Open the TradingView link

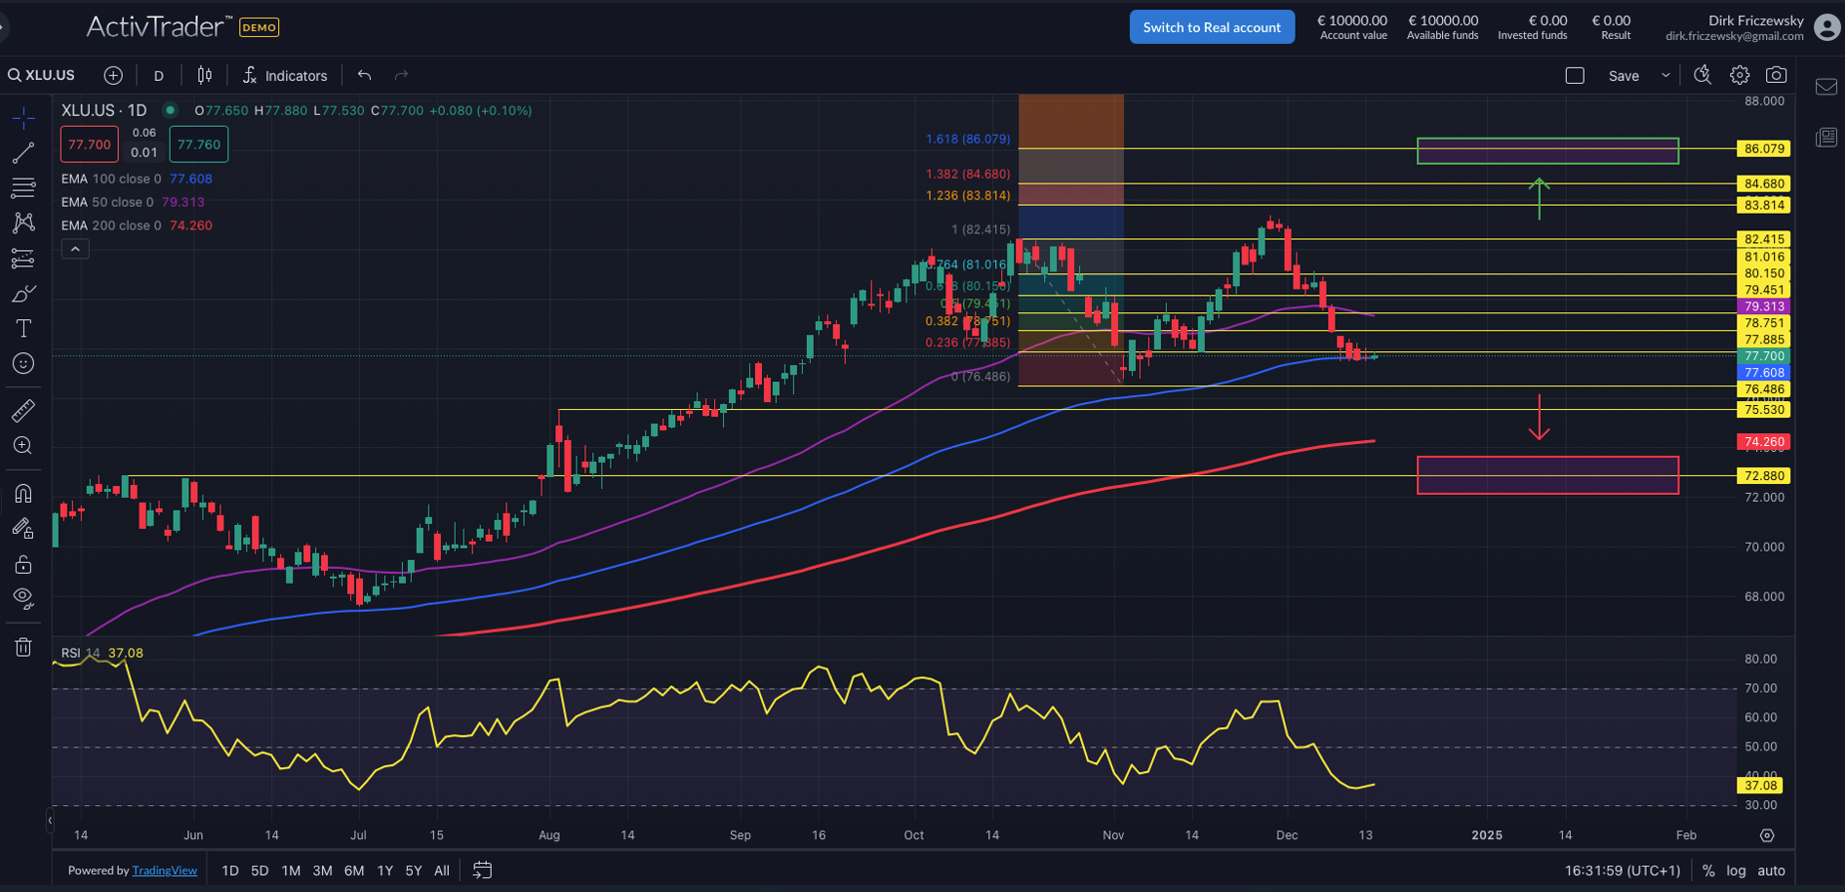[164, 871]
